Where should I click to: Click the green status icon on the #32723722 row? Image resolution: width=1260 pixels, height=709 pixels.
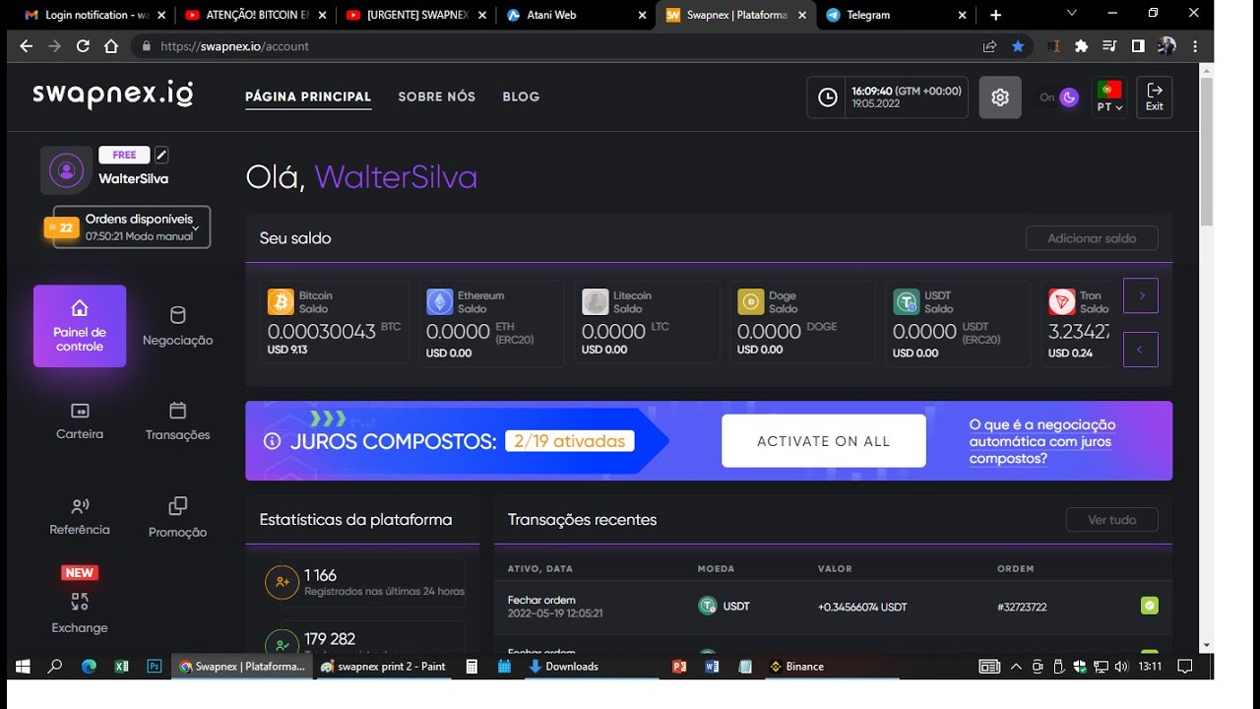pos(1149,606)
